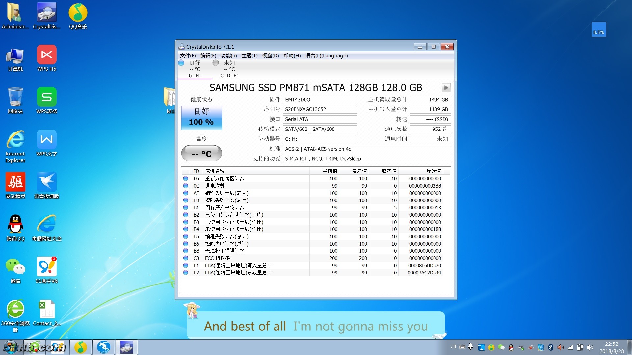Click the 原始值 column header
Image resolution: width=632 pixels, height=355 pixels.
(x=433, y=171)
